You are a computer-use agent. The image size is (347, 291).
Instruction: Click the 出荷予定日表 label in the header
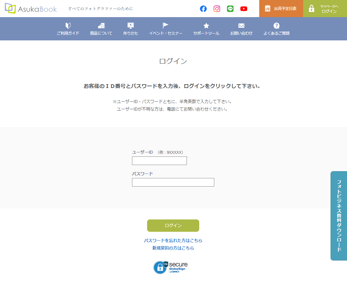click(285, 9)
